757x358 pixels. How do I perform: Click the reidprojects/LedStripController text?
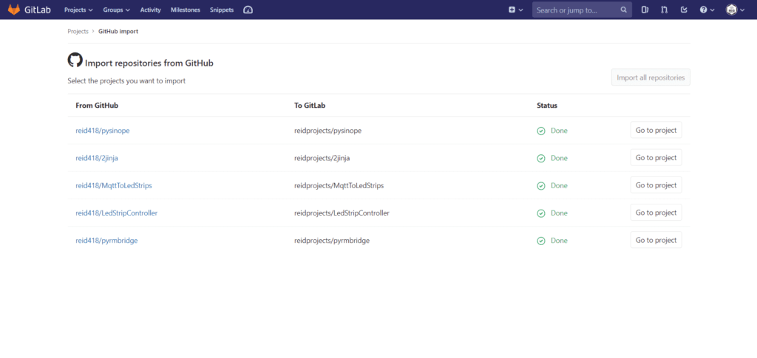(342, 213)
